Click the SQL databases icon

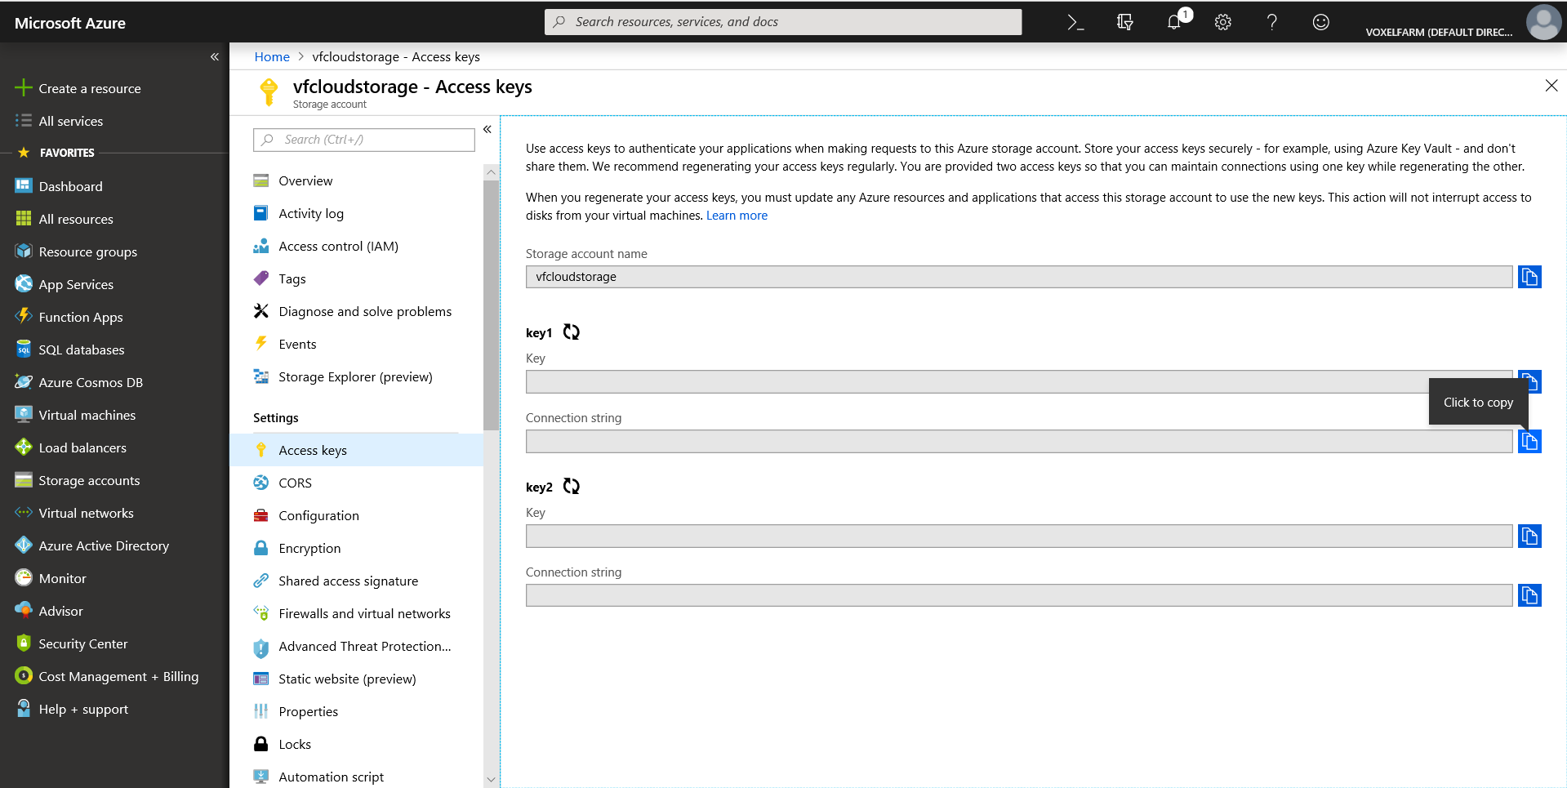click(x=24, y=349)
